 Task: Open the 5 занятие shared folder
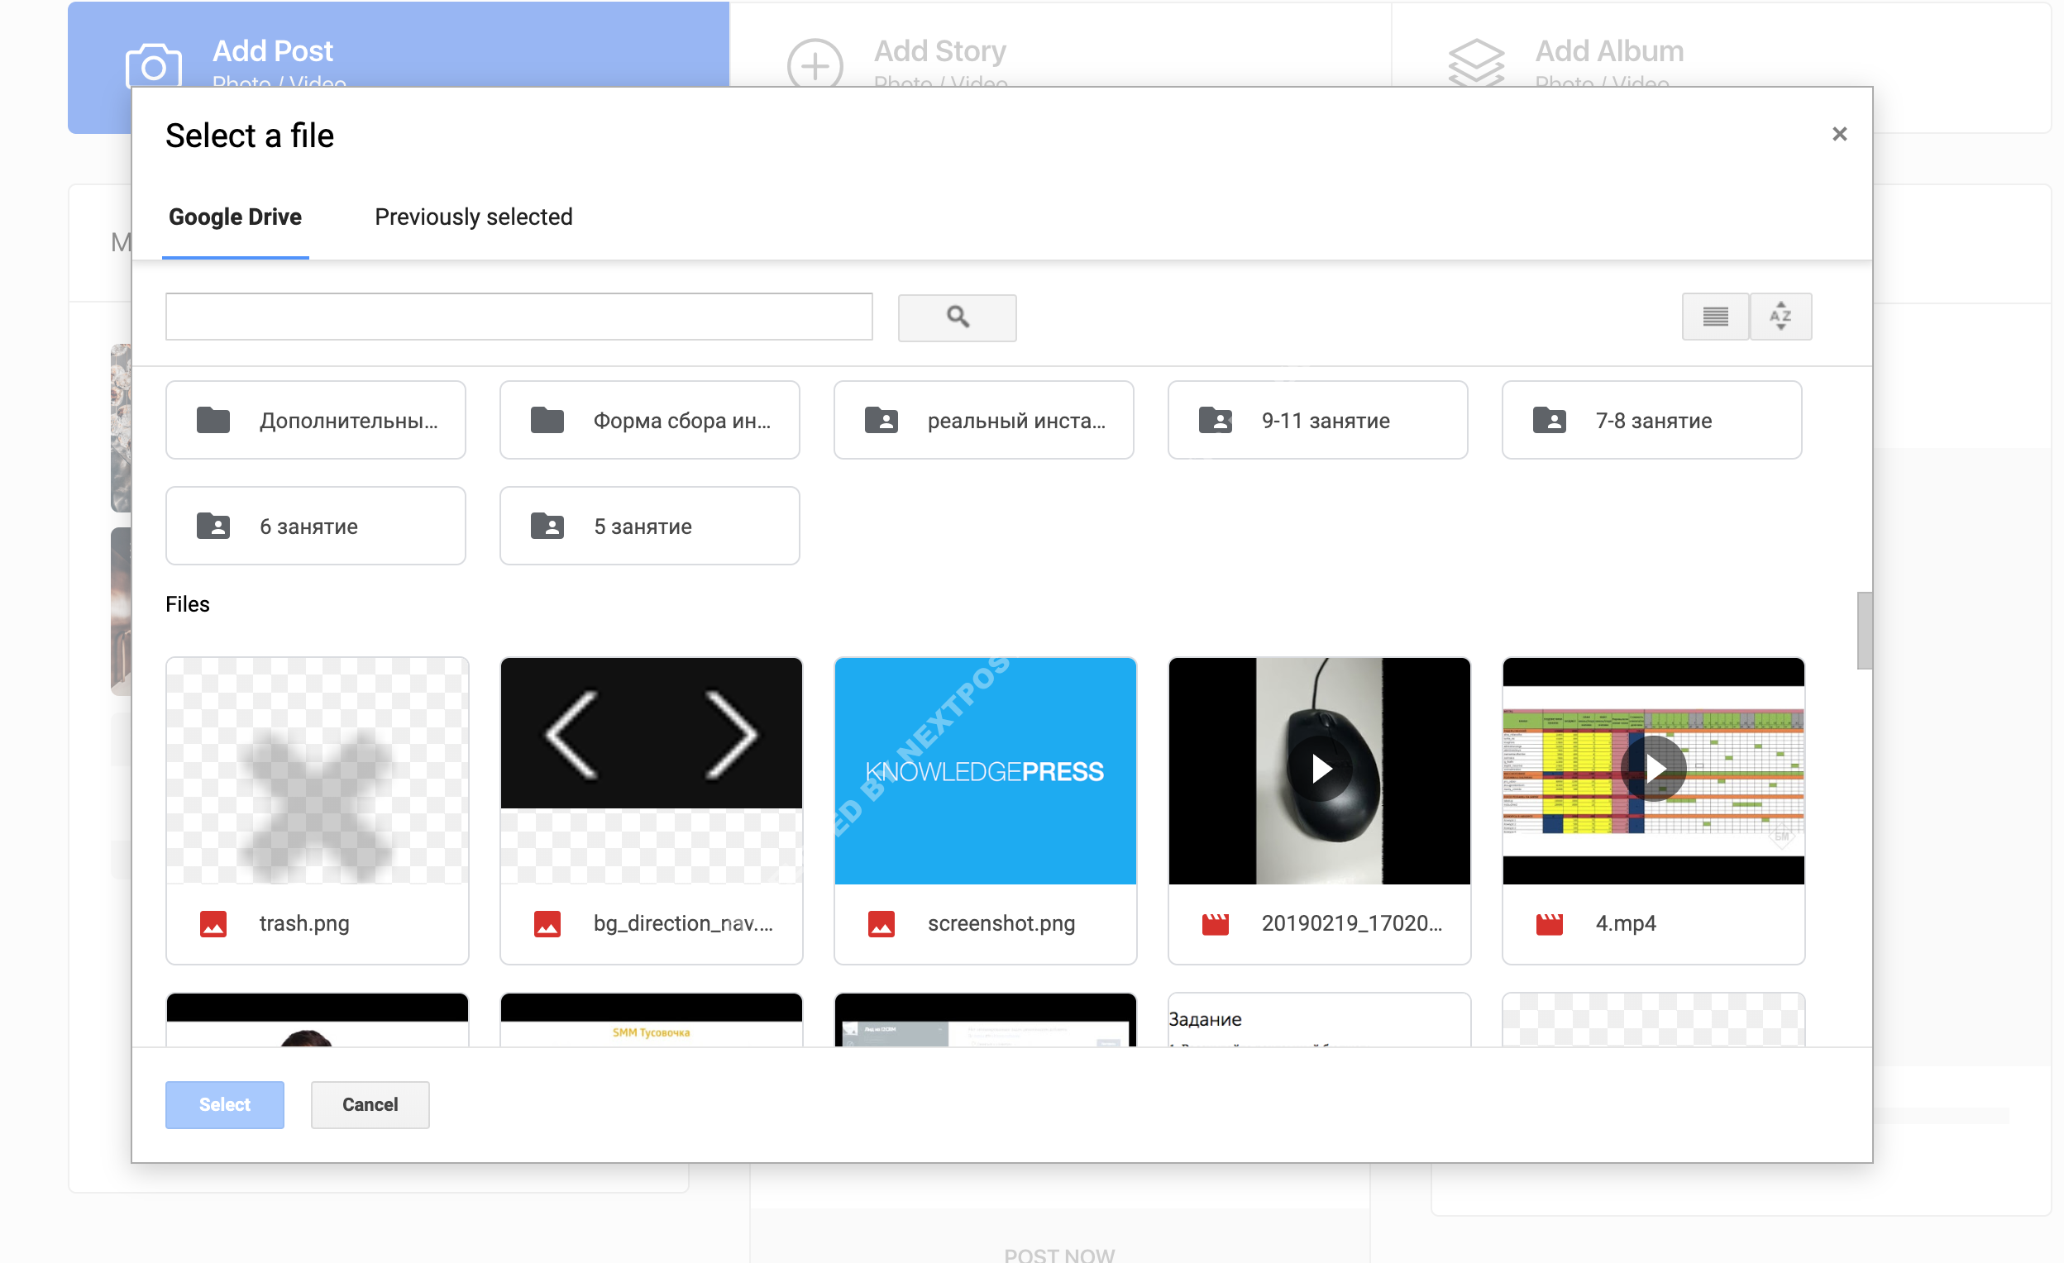click(x=649, y=526)
